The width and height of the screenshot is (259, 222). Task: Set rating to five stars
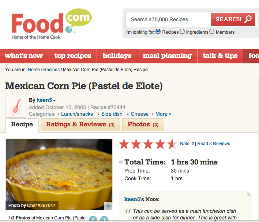click(x=172, y=144)
